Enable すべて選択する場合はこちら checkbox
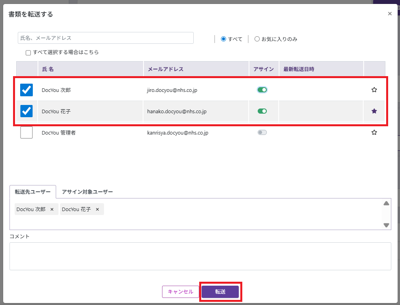This screenshot has height=305, width=400. point(28,52)
